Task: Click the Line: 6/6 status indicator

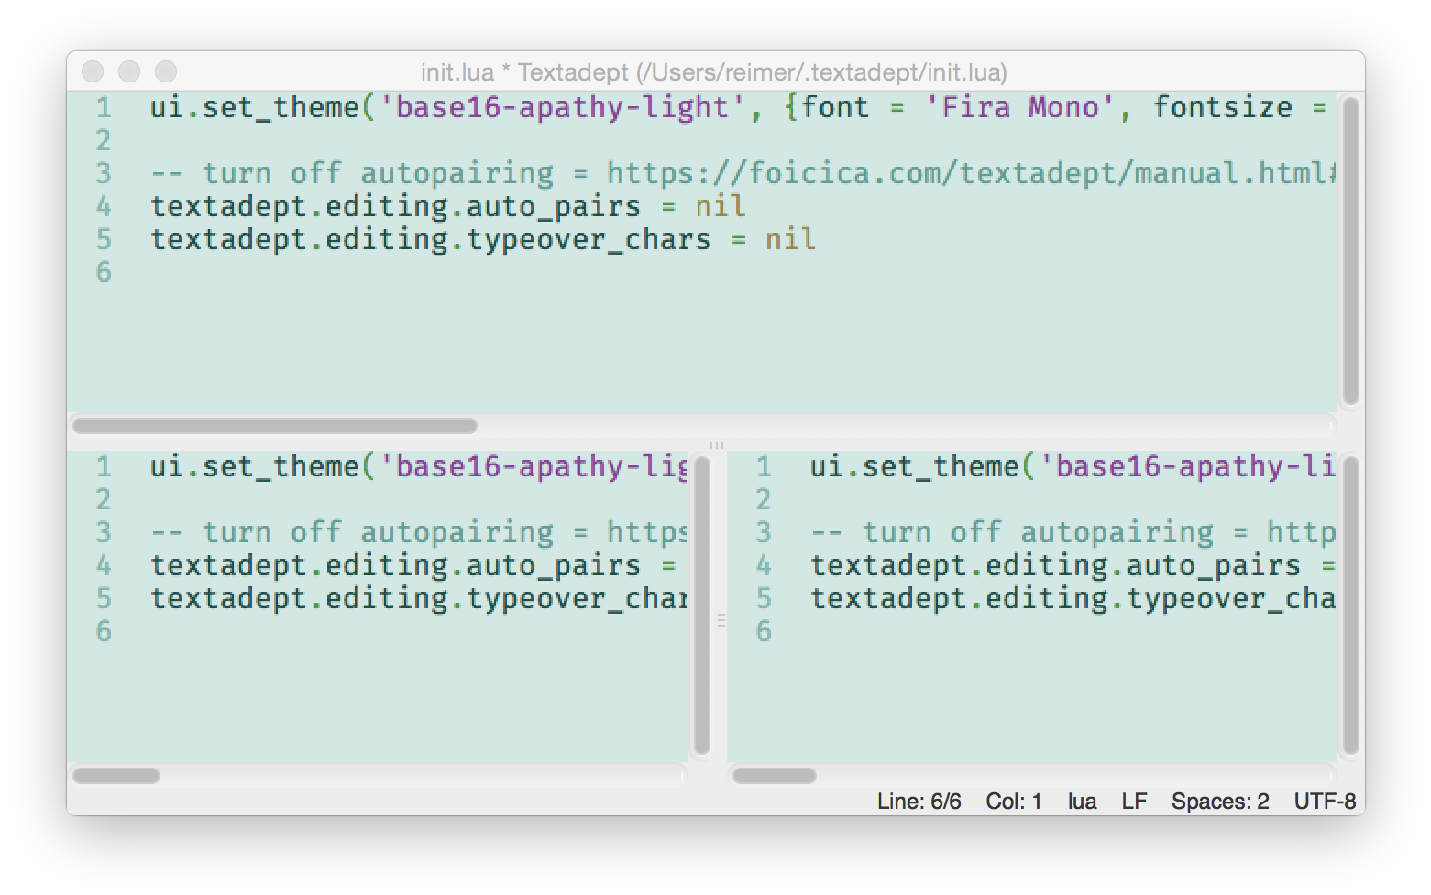Action: [x=919, y=802]
